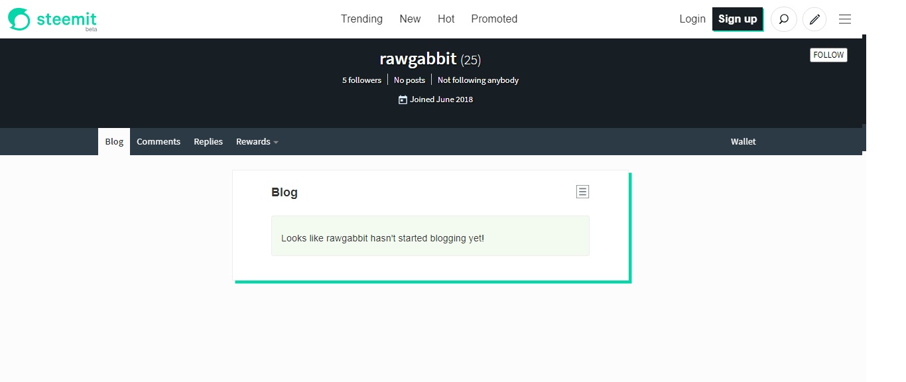
Task: Open the search icon in the header
Action: click(x=783, y=19)
